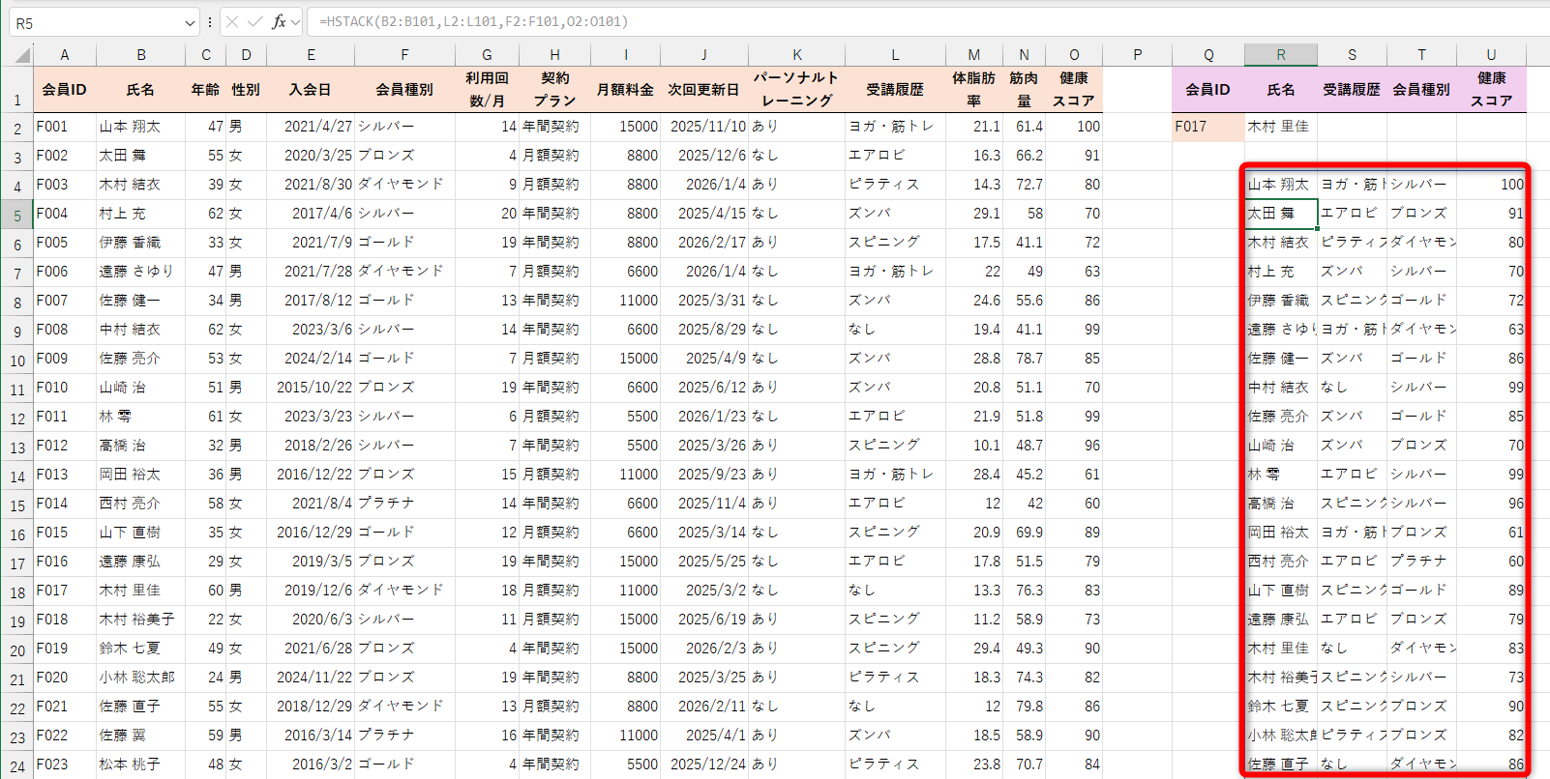Click cell 木村 里佳 in row 2 column R
This screenshot has height=779, width=1550.
pyautogui.click(x=1281, y=127)
